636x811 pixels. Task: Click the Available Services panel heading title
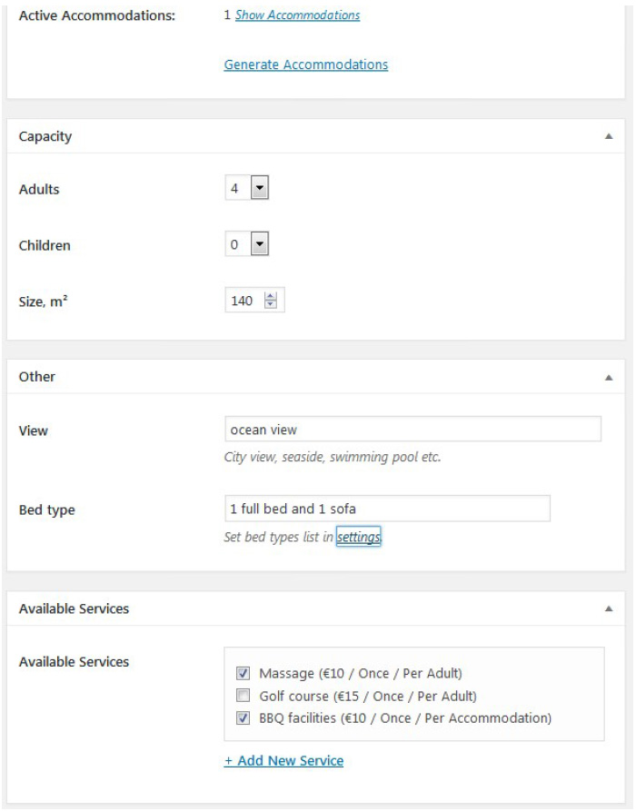click(x=74, y=609)
